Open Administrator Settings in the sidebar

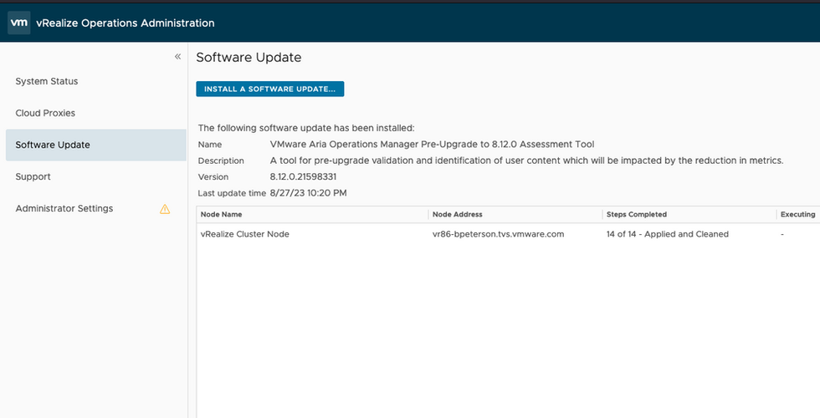[64, 208]
